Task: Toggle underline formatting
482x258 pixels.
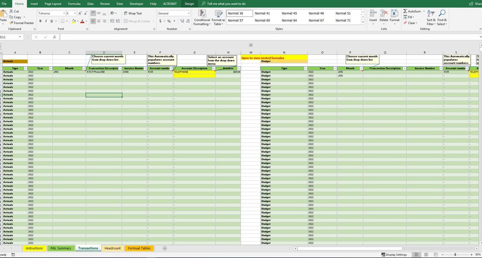Action: point(51,21)
